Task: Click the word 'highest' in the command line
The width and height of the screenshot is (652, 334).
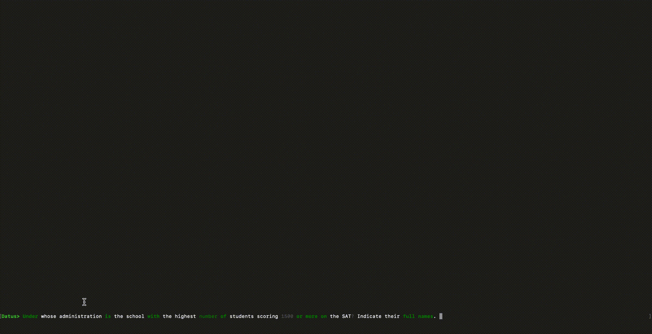Action: coord(185,316)
